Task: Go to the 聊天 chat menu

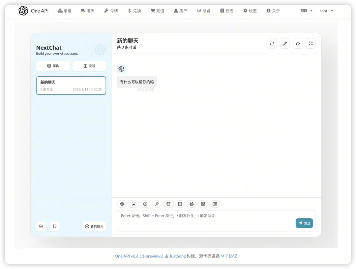Action: coord(88,11)
